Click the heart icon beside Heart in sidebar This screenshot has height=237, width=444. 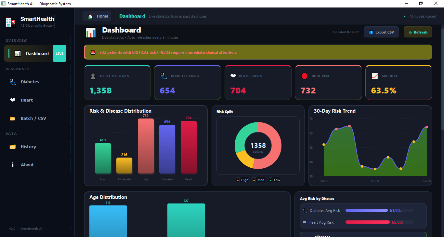pos(13,100)
